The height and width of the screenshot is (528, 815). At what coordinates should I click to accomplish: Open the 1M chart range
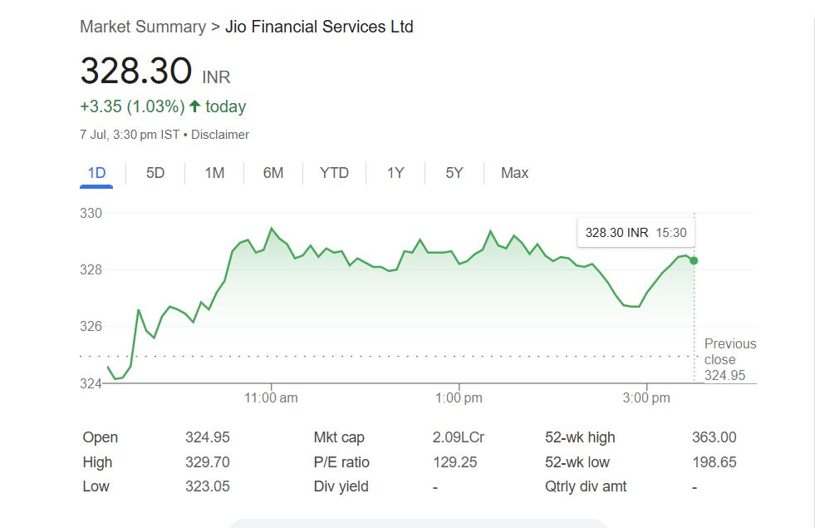pyautogui.click(x=214, y=173)
